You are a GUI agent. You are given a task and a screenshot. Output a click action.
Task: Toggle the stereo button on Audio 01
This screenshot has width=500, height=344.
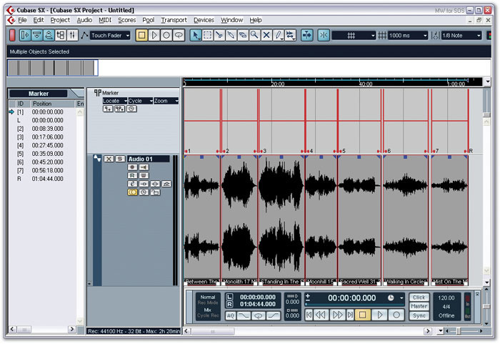(x=132, y=192)
